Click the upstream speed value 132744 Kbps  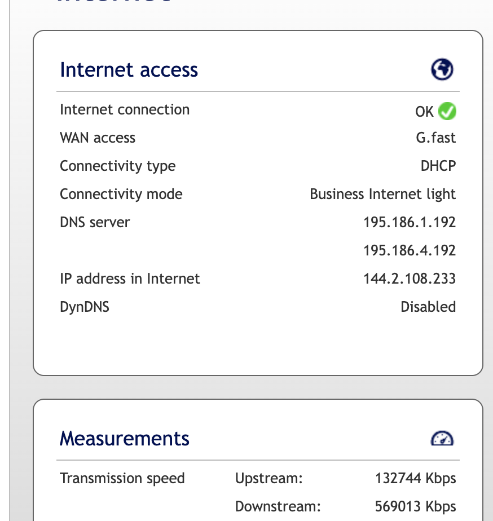415,479
